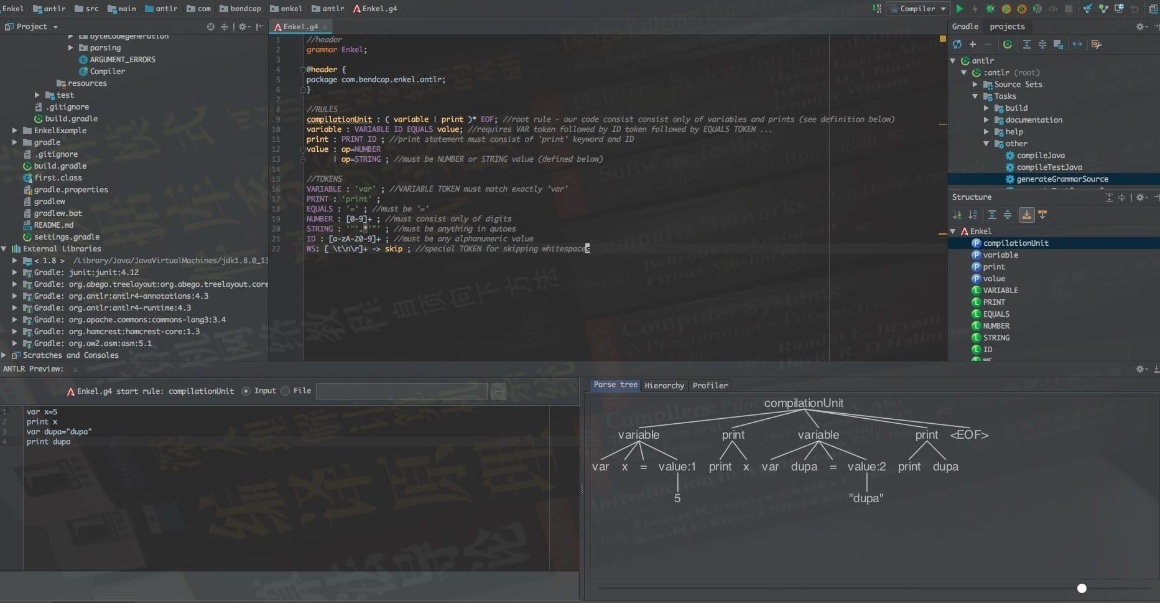Open ANTLR Preview gear settings
Screen dimensions: 1160x603
point(1141,369)
